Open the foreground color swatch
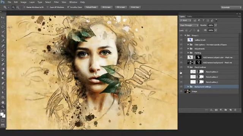Image resolution: width=243 pixels, height=136 pixels. pos(2,114)
